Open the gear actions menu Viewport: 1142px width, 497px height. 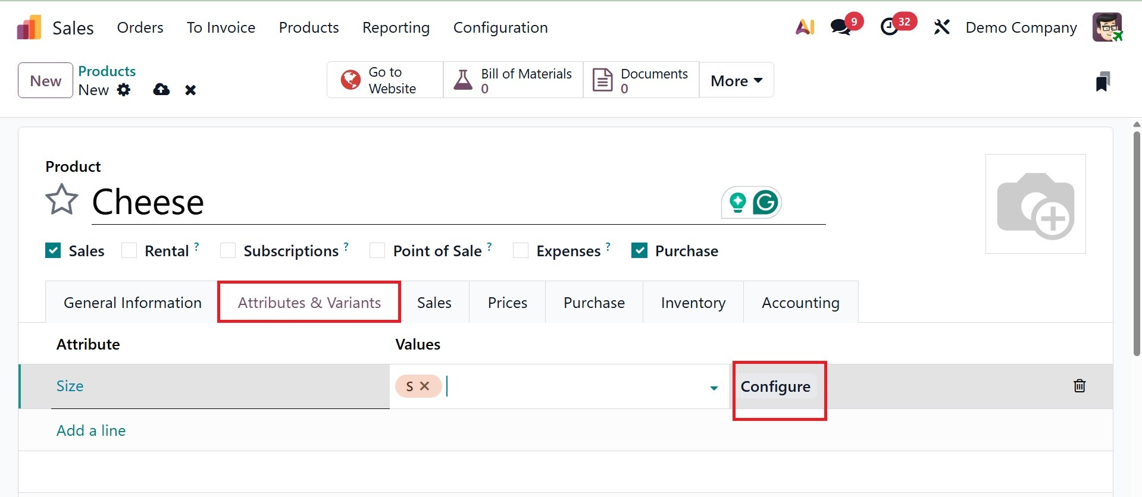pos(124,90)
